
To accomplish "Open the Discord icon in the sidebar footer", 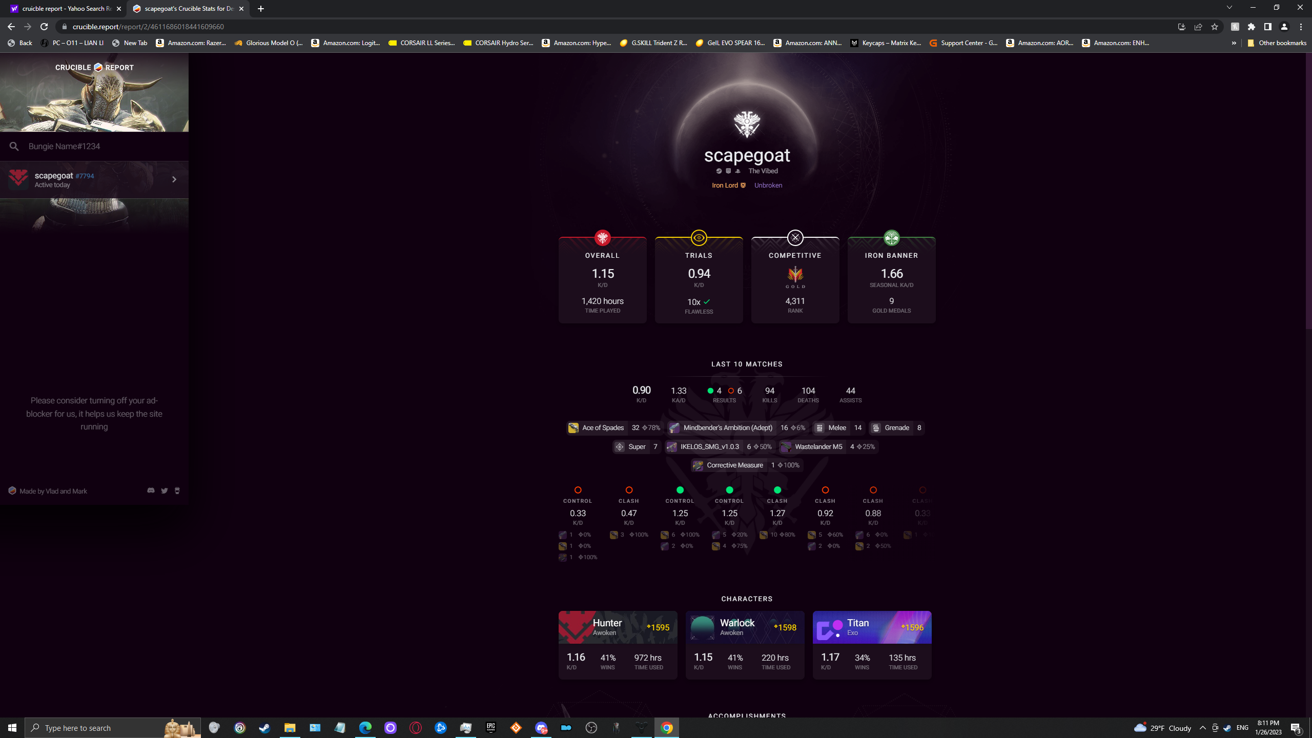I will point(151,490).
